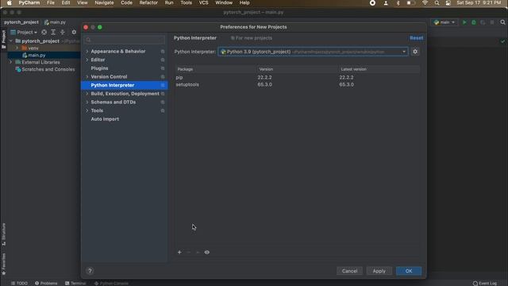
Task: Select Plugins in settings list
Action: point(99,68)
